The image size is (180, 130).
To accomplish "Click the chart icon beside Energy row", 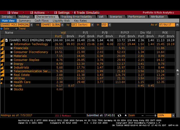I will coord(2,64).
